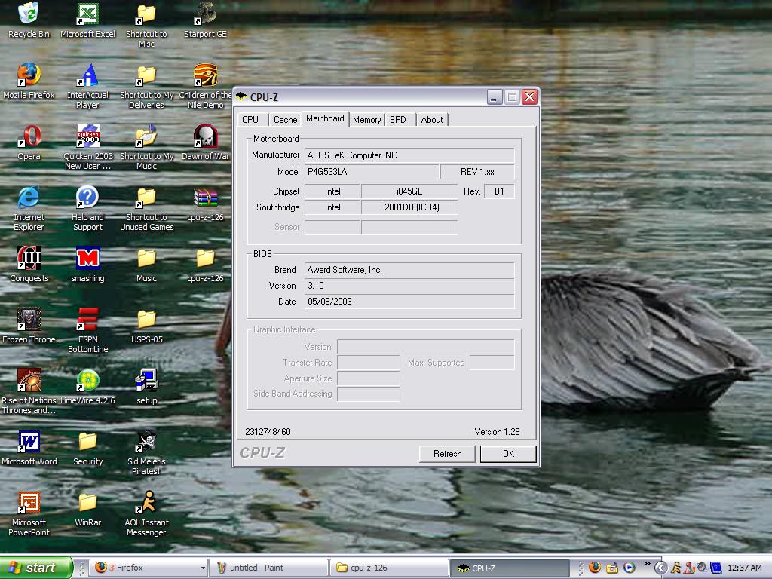This screenshot has width=772, height=579.
Task: Click the BIOS Version field 3.10
Action: (409, 286)
